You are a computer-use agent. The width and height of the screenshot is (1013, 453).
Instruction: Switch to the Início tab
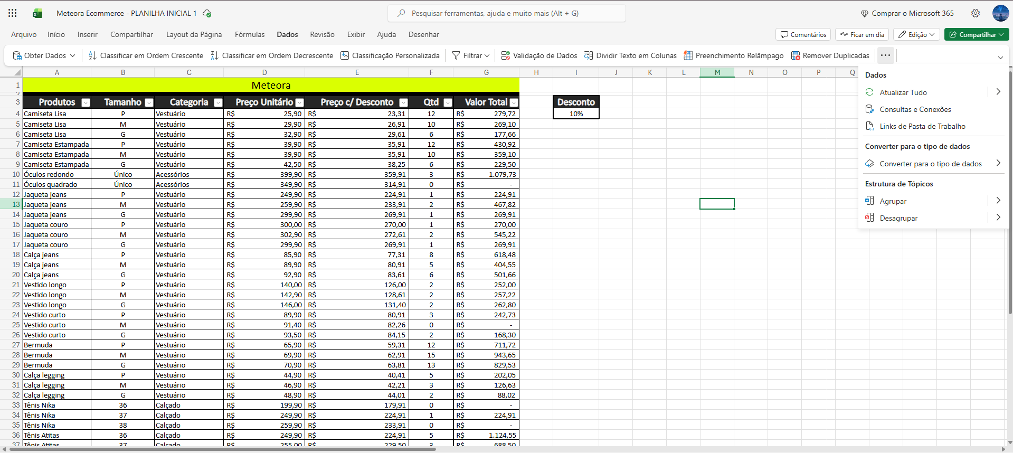point(56,34)
